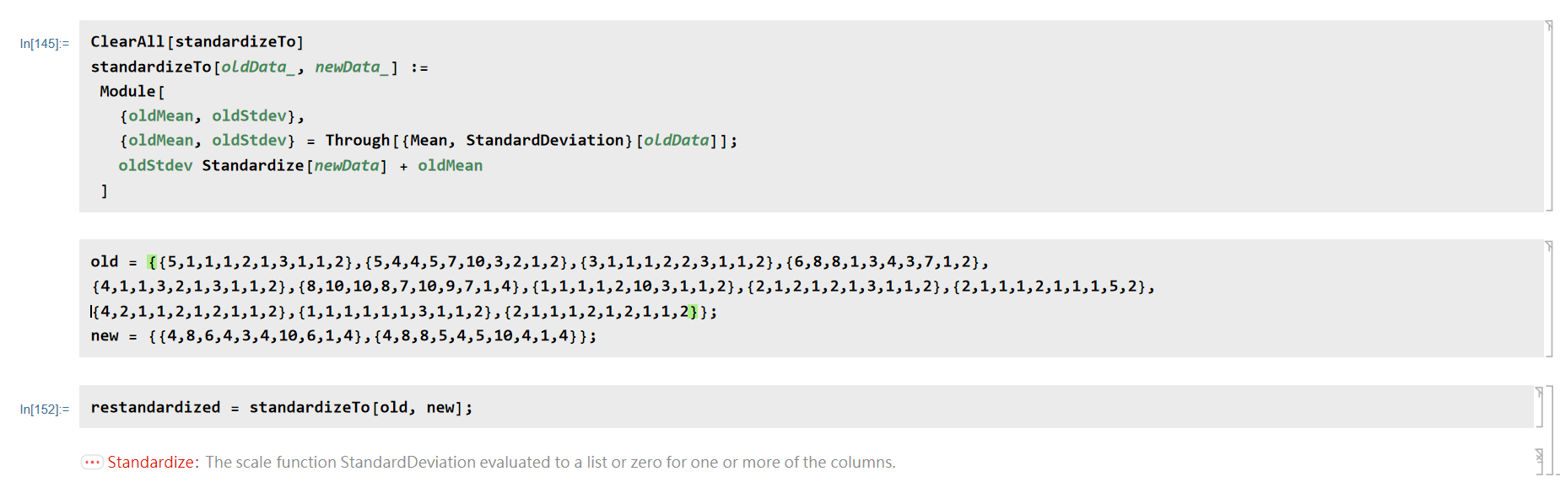
Task: Click the restandardized variable name
Action: click(x=155, y=408)
